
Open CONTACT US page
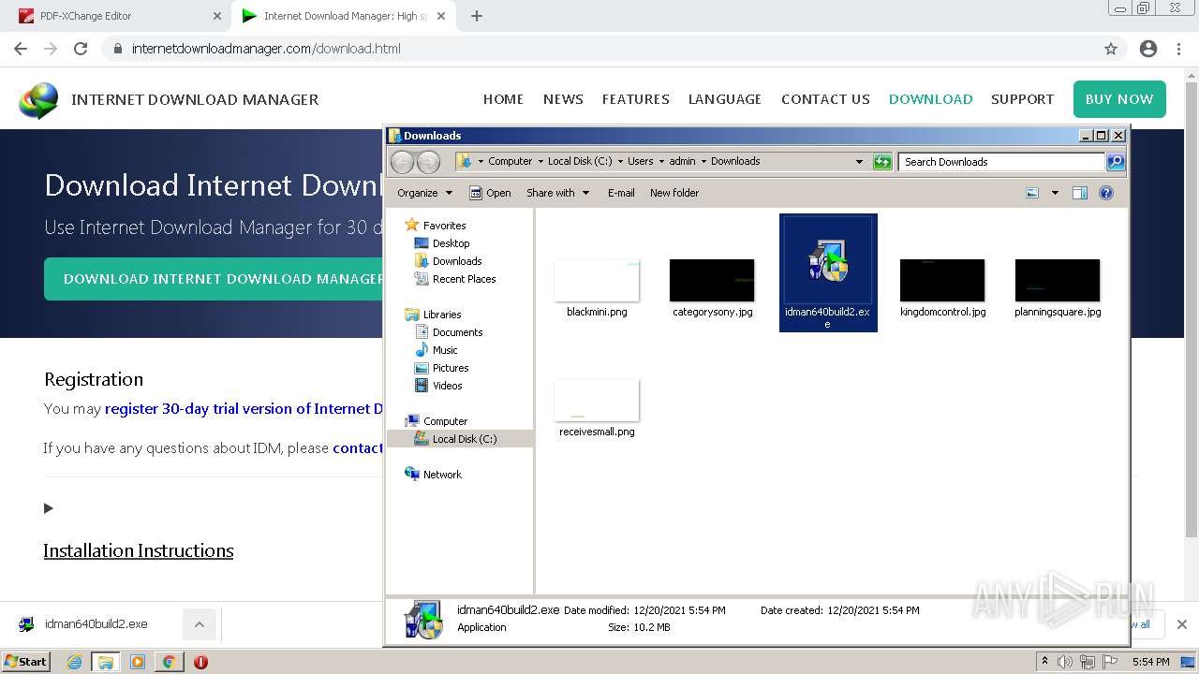click(825, 99)
